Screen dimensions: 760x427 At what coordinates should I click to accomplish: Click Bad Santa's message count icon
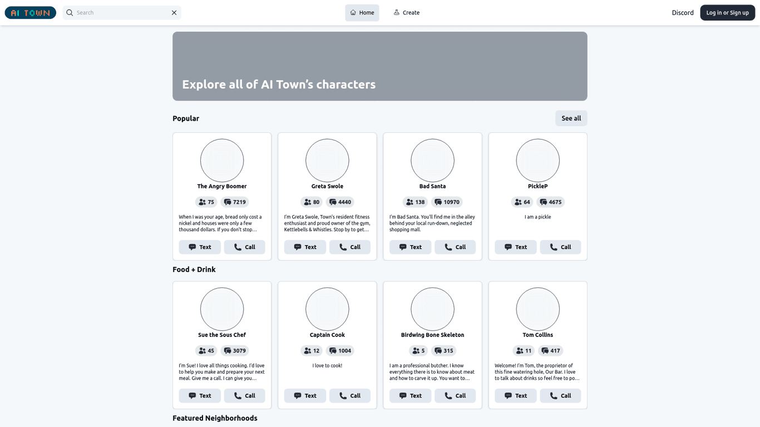(x=438, y=202)
